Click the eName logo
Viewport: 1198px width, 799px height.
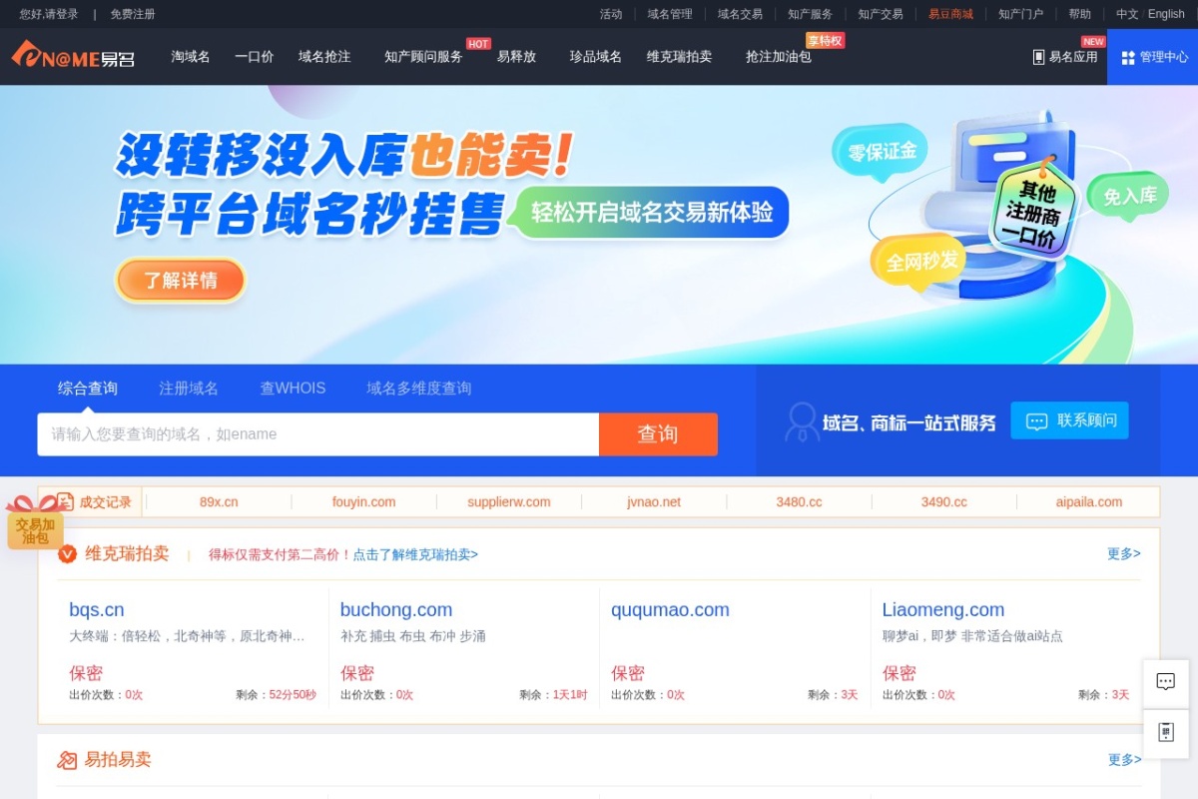pyautogui.click(x=73, y=56)
